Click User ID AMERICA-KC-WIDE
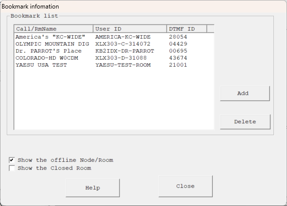 123,37
